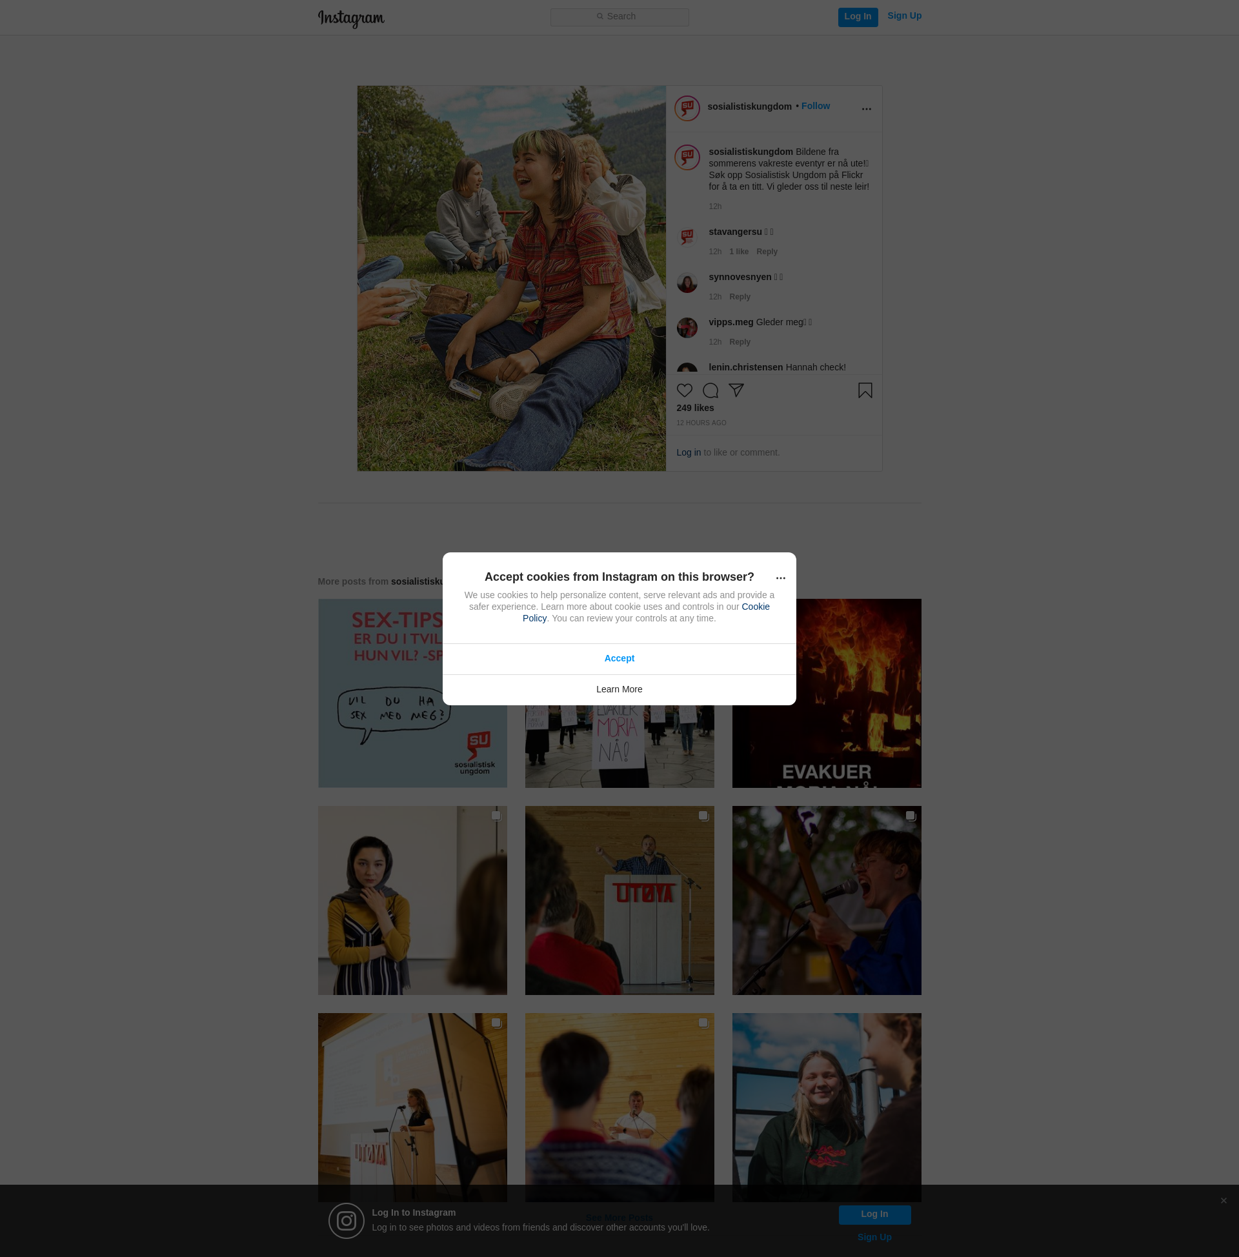Open the sosialistiskungdom username in the post header
Image resolution: width=1239 pixels, height=1257 pixels.
click(749, 106)
